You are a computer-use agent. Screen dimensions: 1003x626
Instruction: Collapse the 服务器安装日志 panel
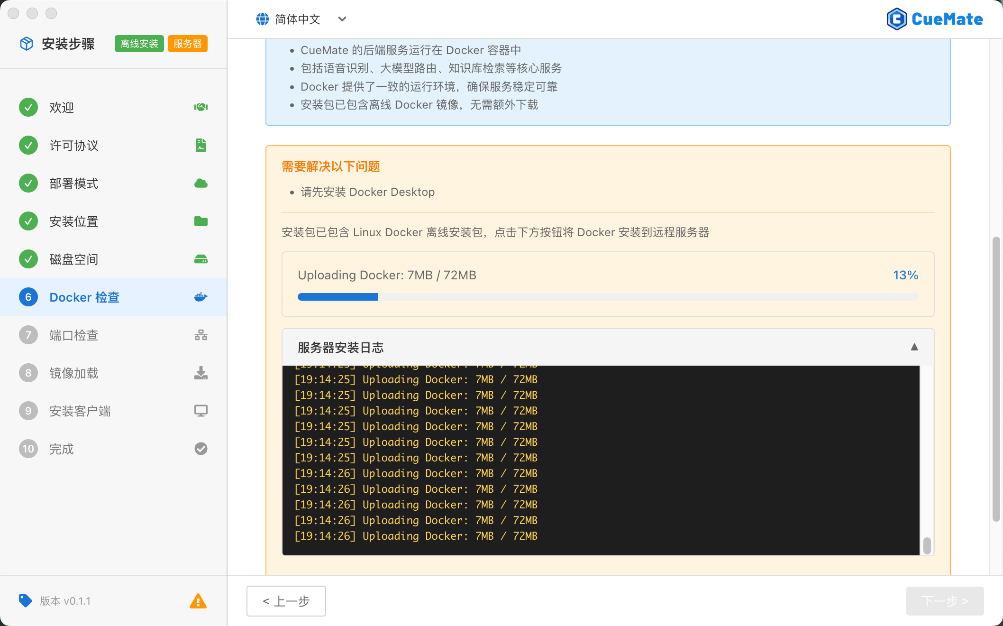point(914,348)
